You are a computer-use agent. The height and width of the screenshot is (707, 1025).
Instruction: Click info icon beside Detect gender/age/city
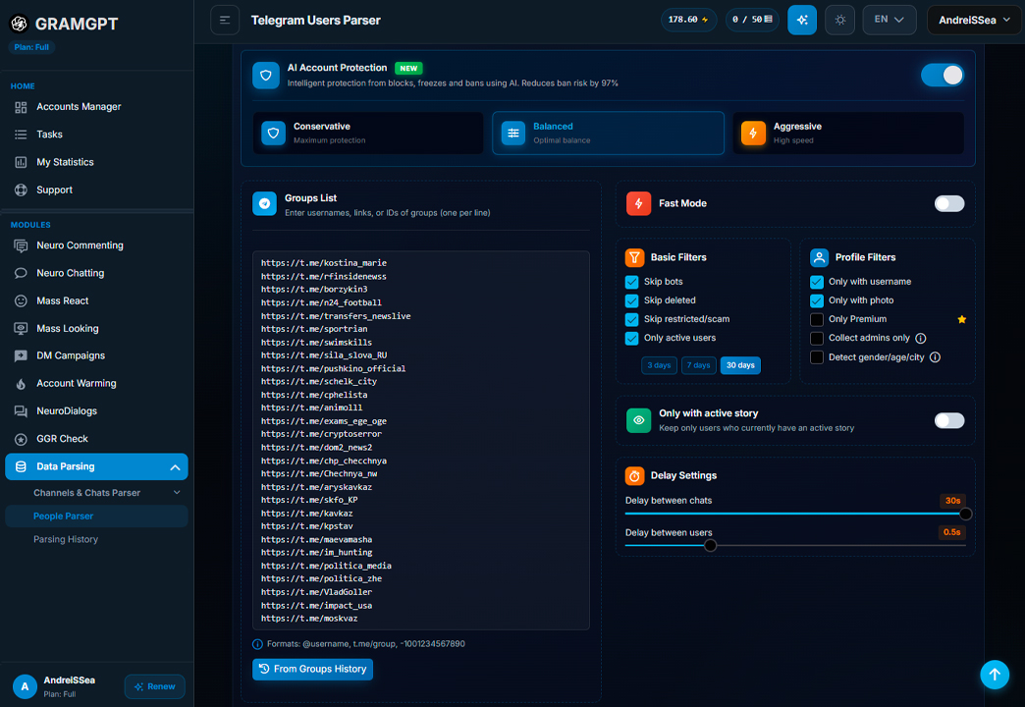click(x=935, y=357)
